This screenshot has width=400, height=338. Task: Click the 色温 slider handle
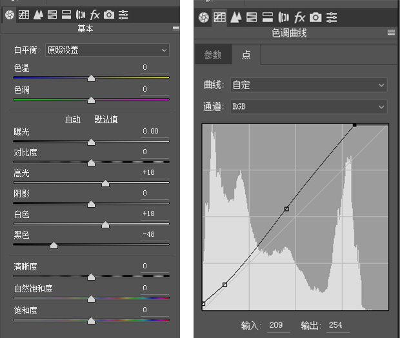click(91, 78)
